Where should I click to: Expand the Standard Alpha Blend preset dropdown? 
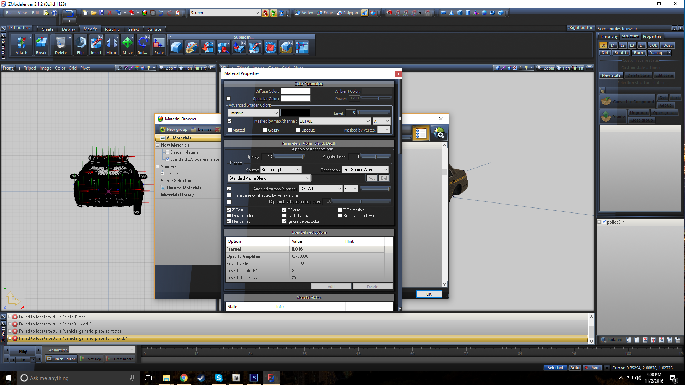tap(269, 178)
